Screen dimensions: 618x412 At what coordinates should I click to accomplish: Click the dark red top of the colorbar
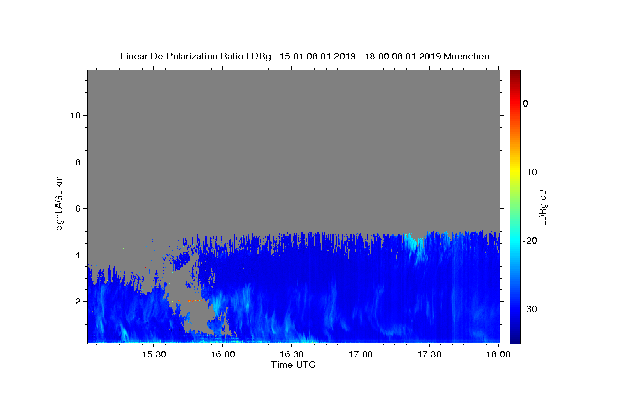click(515, 73)
